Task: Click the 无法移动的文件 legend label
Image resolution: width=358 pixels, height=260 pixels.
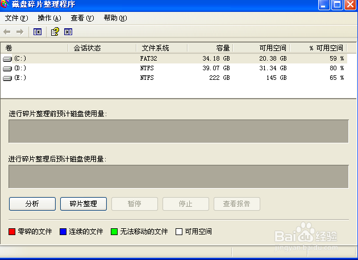Action: [144, 232]
